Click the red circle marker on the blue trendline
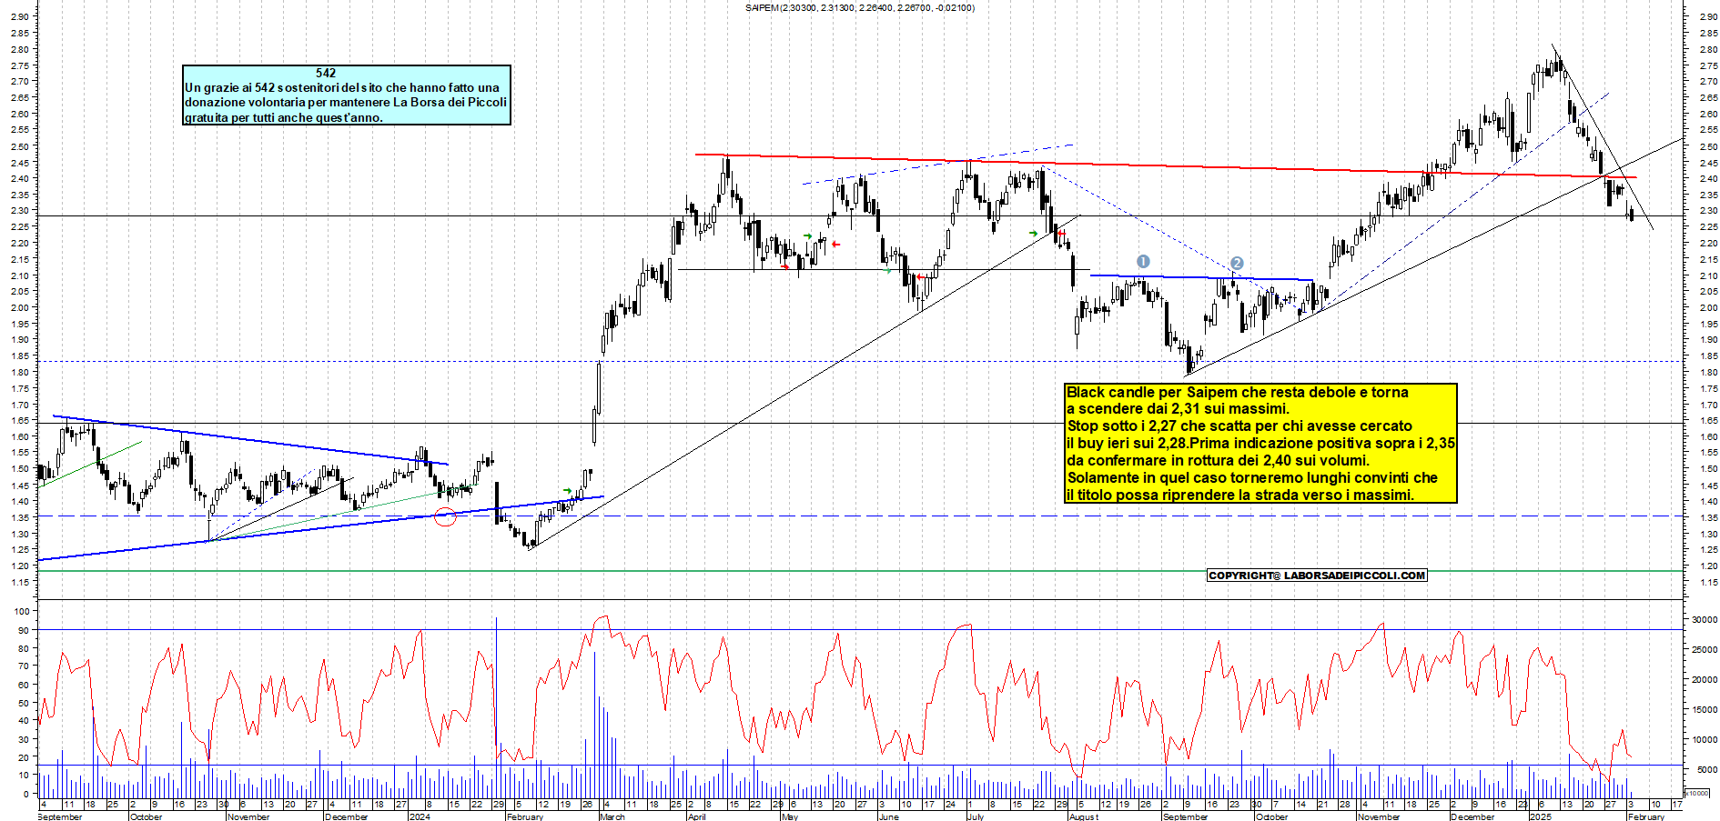Viewport: 1720px width, 821px height. 445,517
